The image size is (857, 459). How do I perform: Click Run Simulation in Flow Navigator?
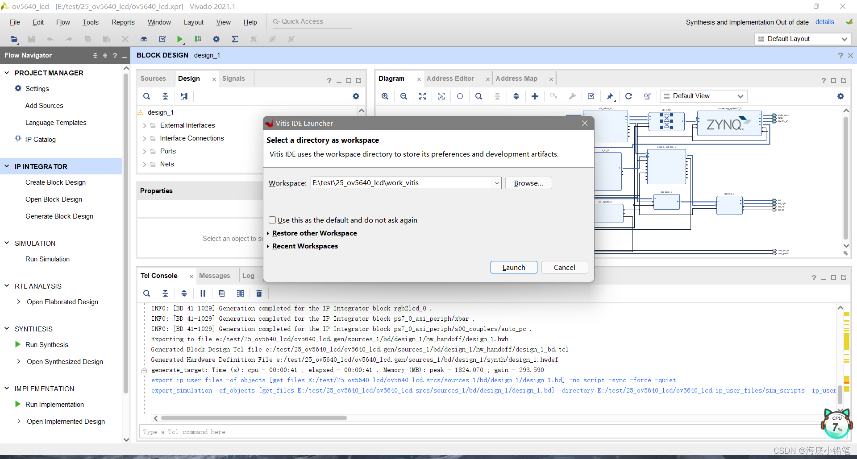[x=47, y=259]
